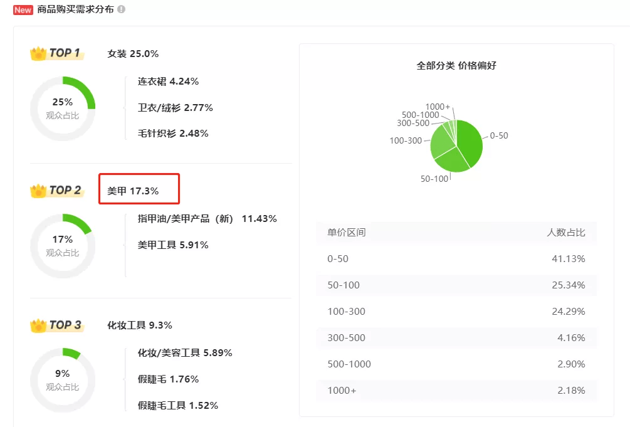
Task: Click 卫衣/绒衫 2.77% subcategory
Action: [175, 108]
